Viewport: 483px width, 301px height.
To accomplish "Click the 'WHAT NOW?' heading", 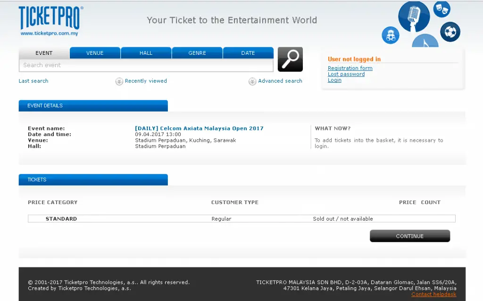I will [333, 129].
